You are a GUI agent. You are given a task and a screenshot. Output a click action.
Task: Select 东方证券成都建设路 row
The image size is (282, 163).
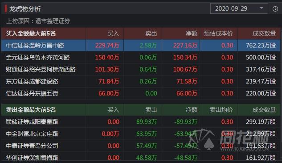pos(141,81)
